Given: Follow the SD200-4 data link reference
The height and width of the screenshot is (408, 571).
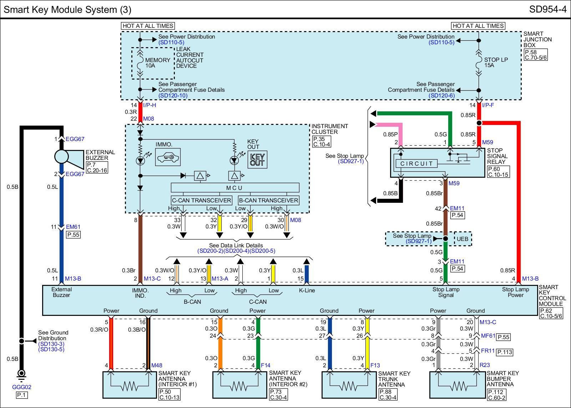Looking at the screenshot, I should point(236,251).
